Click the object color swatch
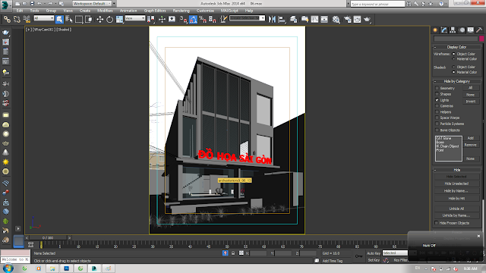 tap(481, 39)
